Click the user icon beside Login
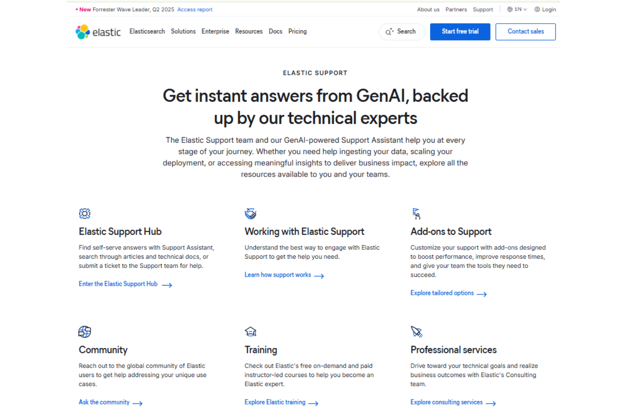 pos(537,9)
